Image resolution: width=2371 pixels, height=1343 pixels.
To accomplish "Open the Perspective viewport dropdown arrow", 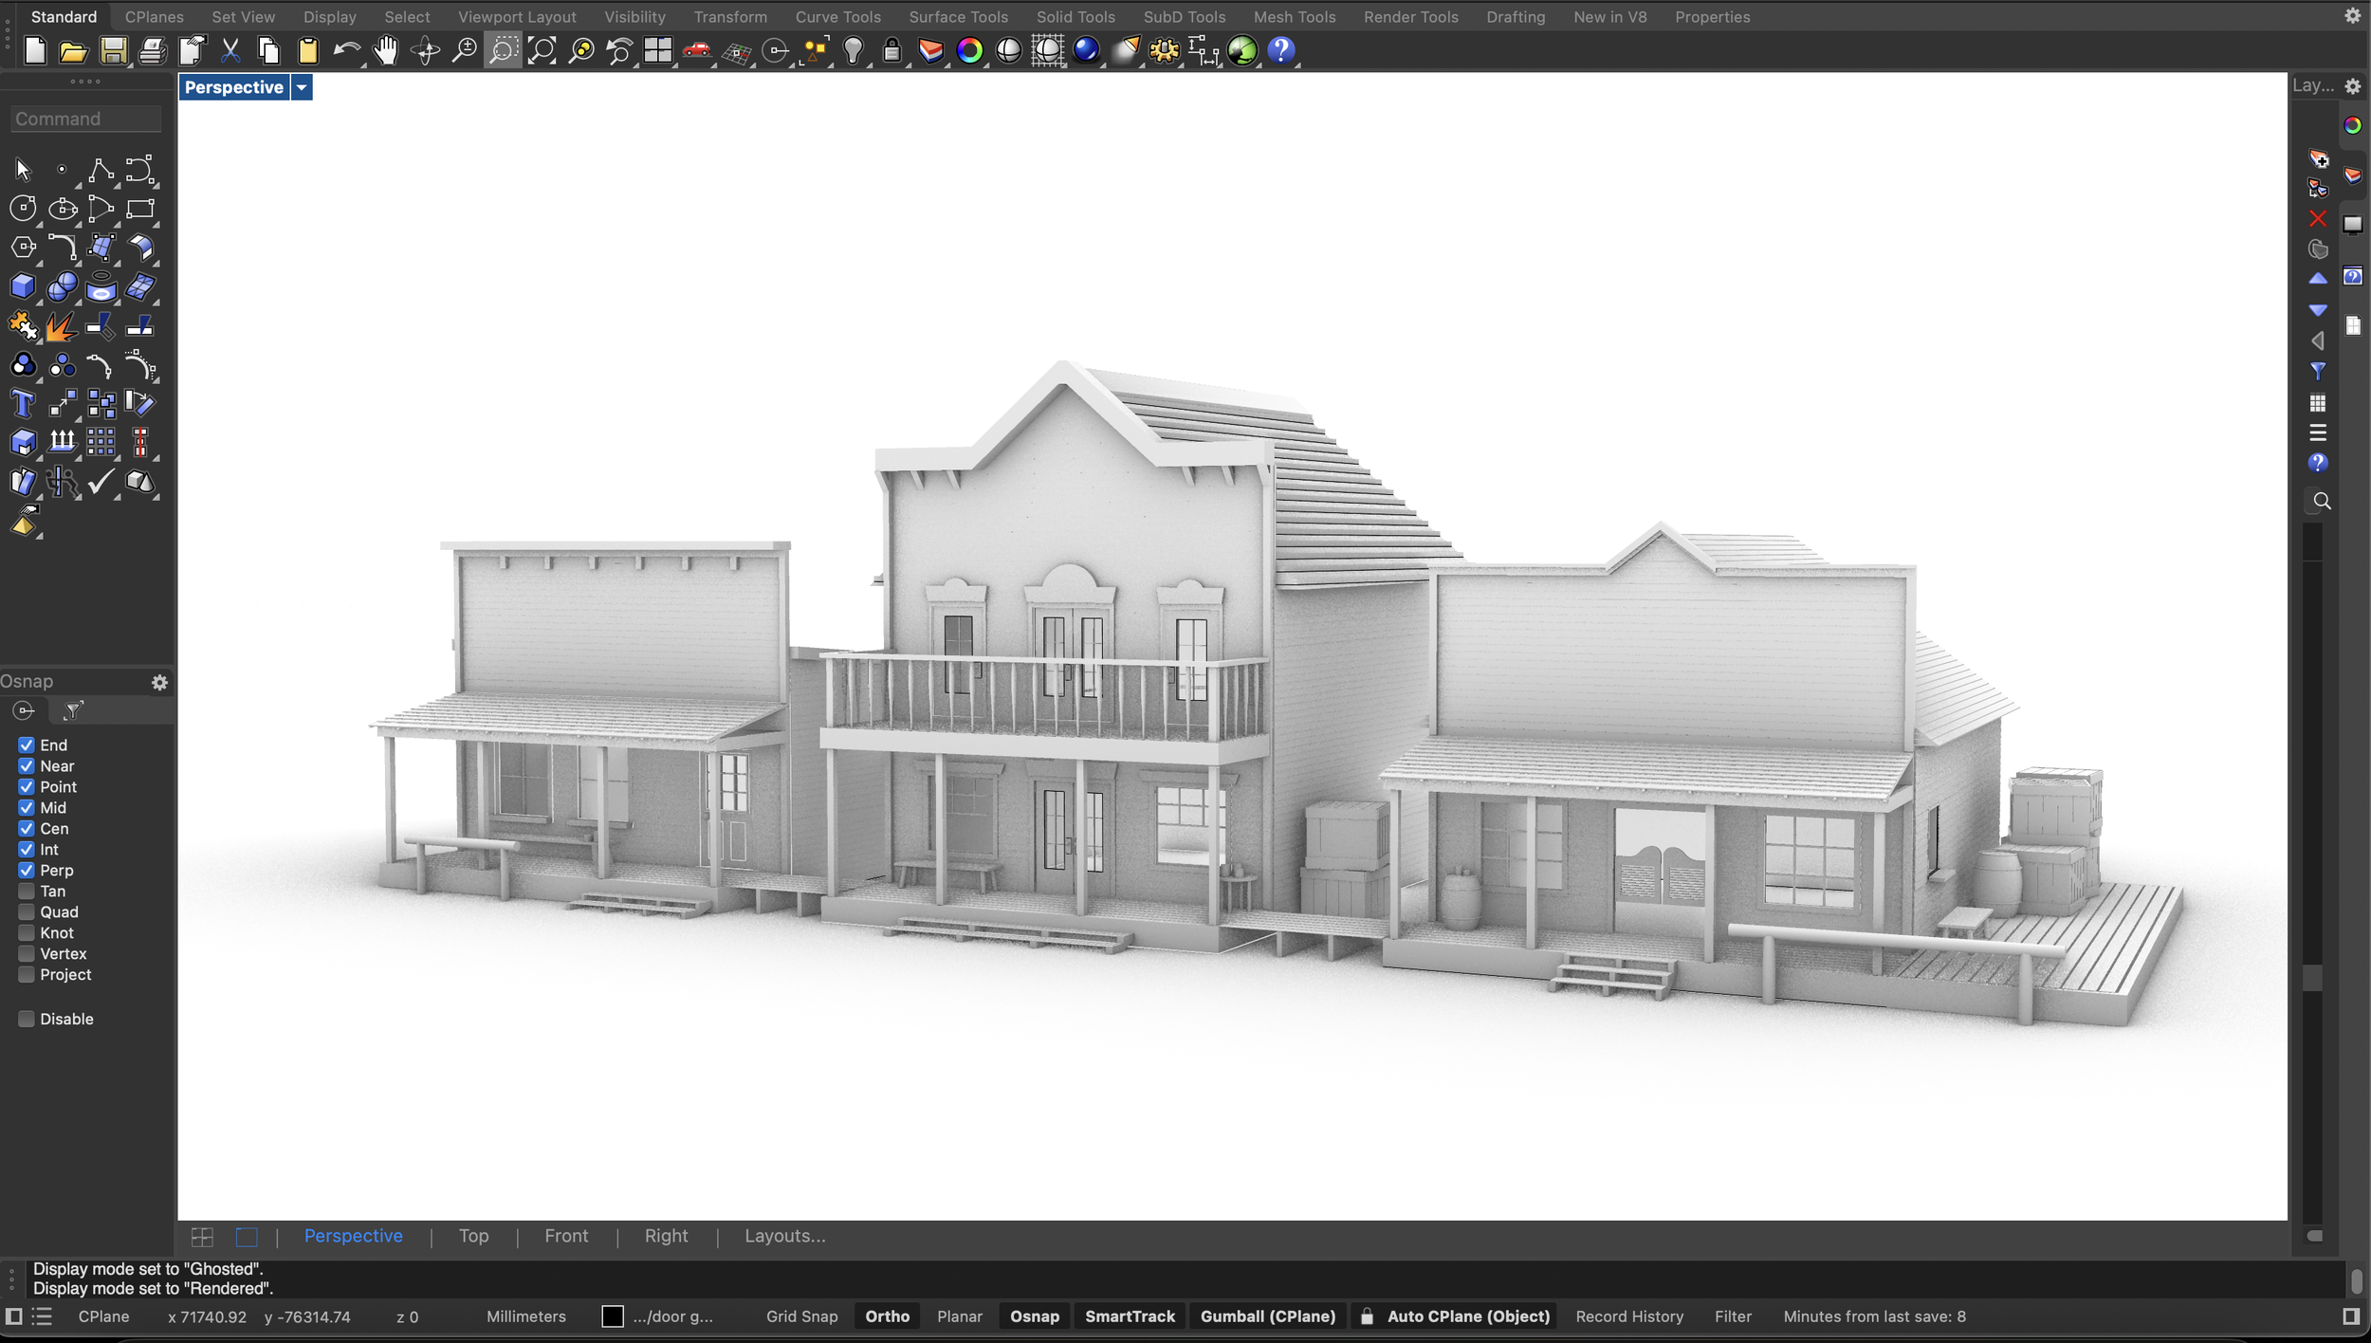I will pyautogui.click(x=302, y=87).
